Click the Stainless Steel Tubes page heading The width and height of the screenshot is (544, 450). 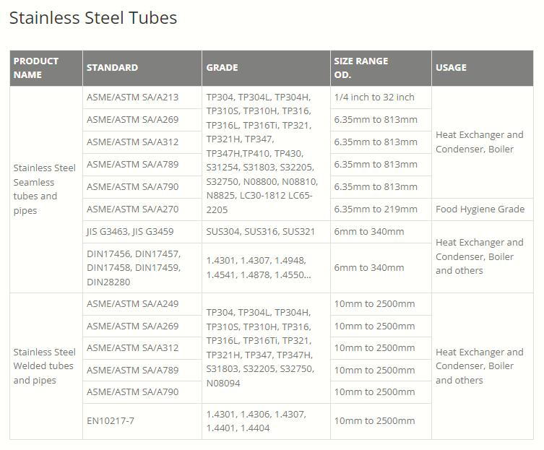coord(92,18)
